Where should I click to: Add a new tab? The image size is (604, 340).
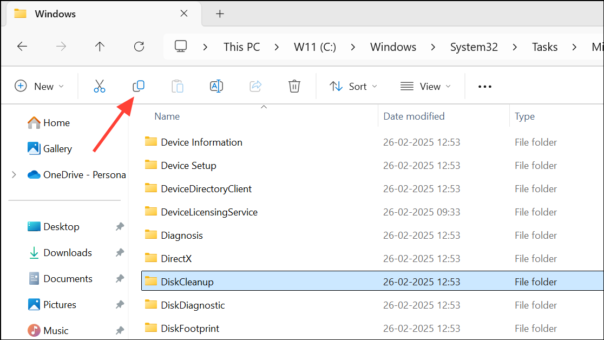click(220, 14)
